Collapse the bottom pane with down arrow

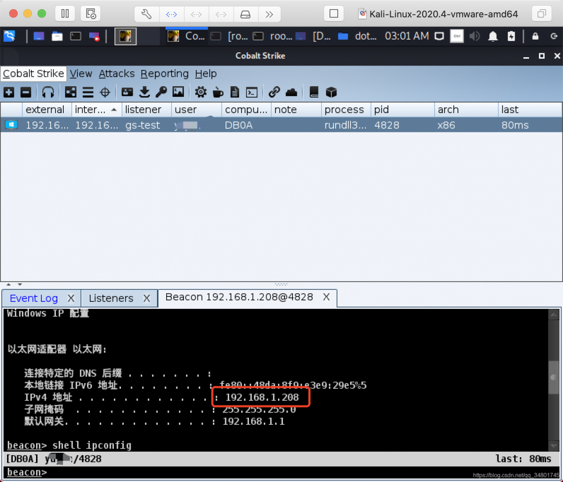(20, 285)
